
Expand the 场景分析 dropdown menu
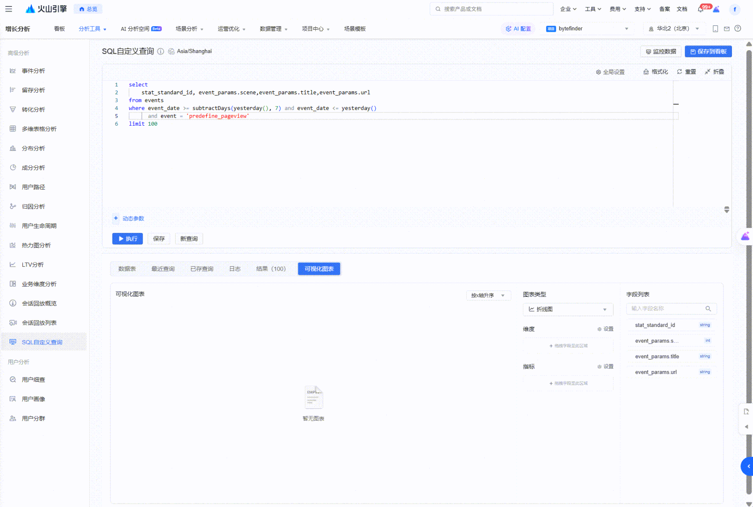(x=189, y=29)
